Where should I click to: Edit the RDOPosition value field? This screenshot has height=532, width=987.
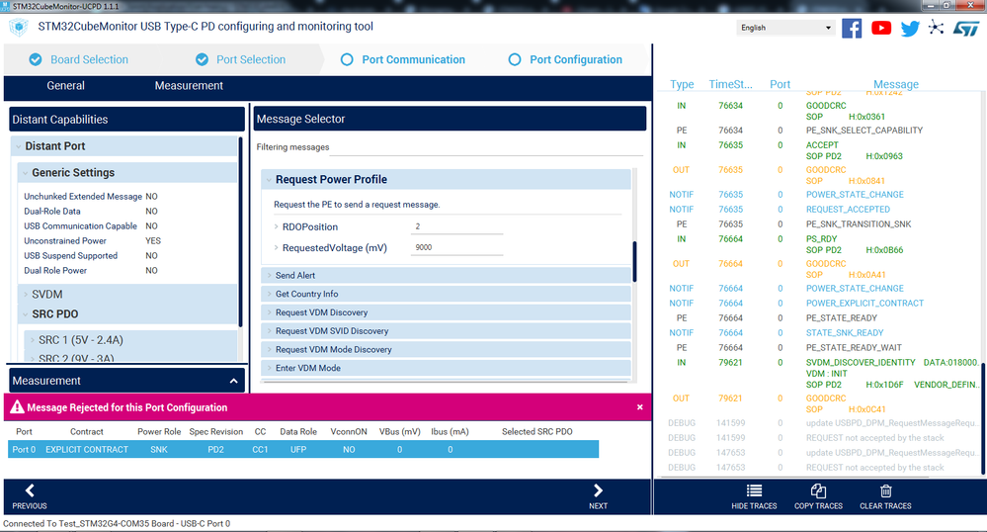tap(456, 226)
